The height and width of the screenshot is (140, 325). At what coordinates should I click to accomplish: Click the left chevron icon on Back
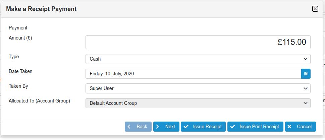click(129, 127)
